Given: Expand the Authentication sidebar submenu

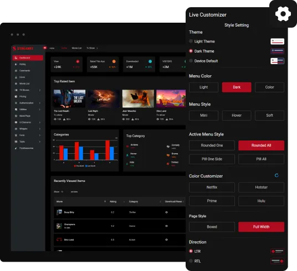Looking at the screenshot, I should coord(40,103).
